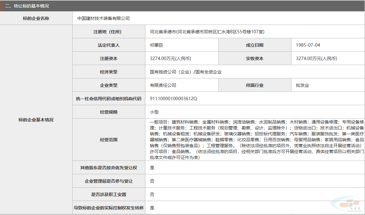
Task: Click the 标的企业基本情况 row header
Action: [36, 120]
